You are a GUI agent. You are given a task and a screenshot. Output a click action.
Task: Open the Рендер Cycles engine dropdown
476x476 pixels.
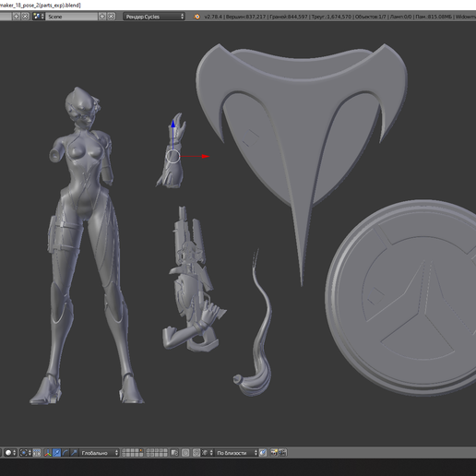(x=154, y=17)
